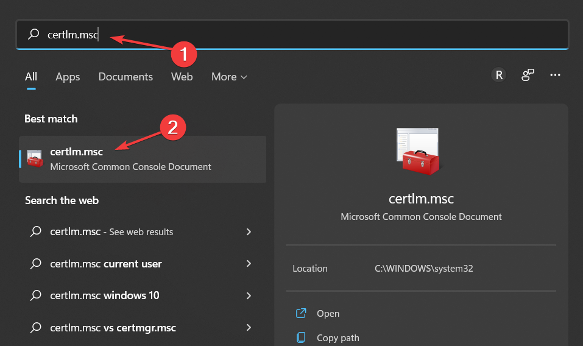Image resolution: width=583 pixels, height=346 pixels.
Task: Click 'Microsoft Common Console Document' in preview pane
Action: point(422,217)
